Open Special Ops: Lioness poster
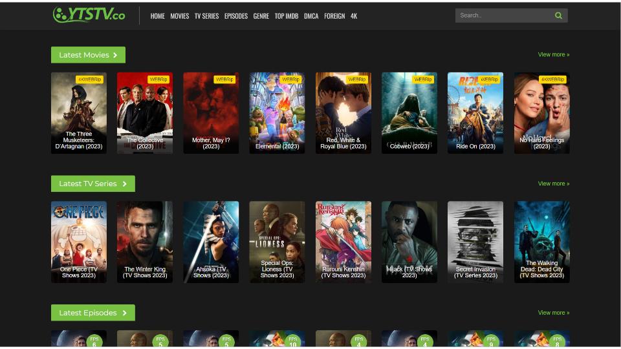 (x=278, y=242)
